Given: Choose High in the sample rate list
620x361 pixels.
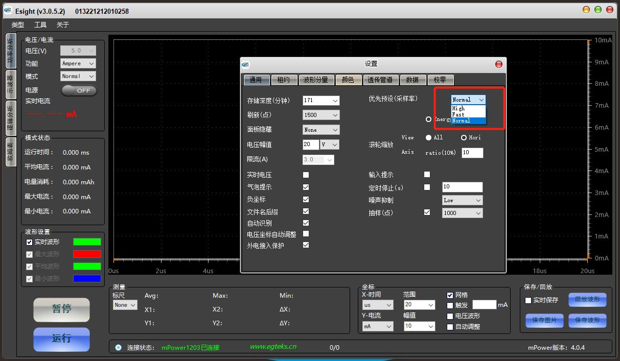Looking at the screenshot, I should (468, 108).
